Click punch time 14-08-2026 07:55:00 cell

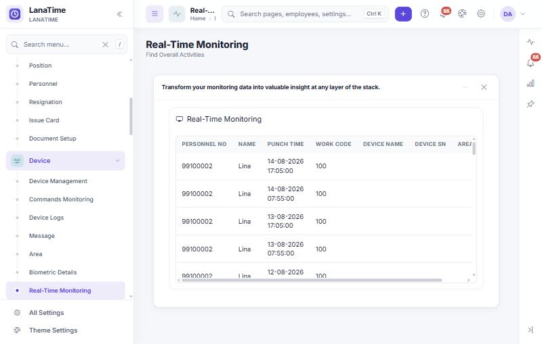click(x=285, y=194)
